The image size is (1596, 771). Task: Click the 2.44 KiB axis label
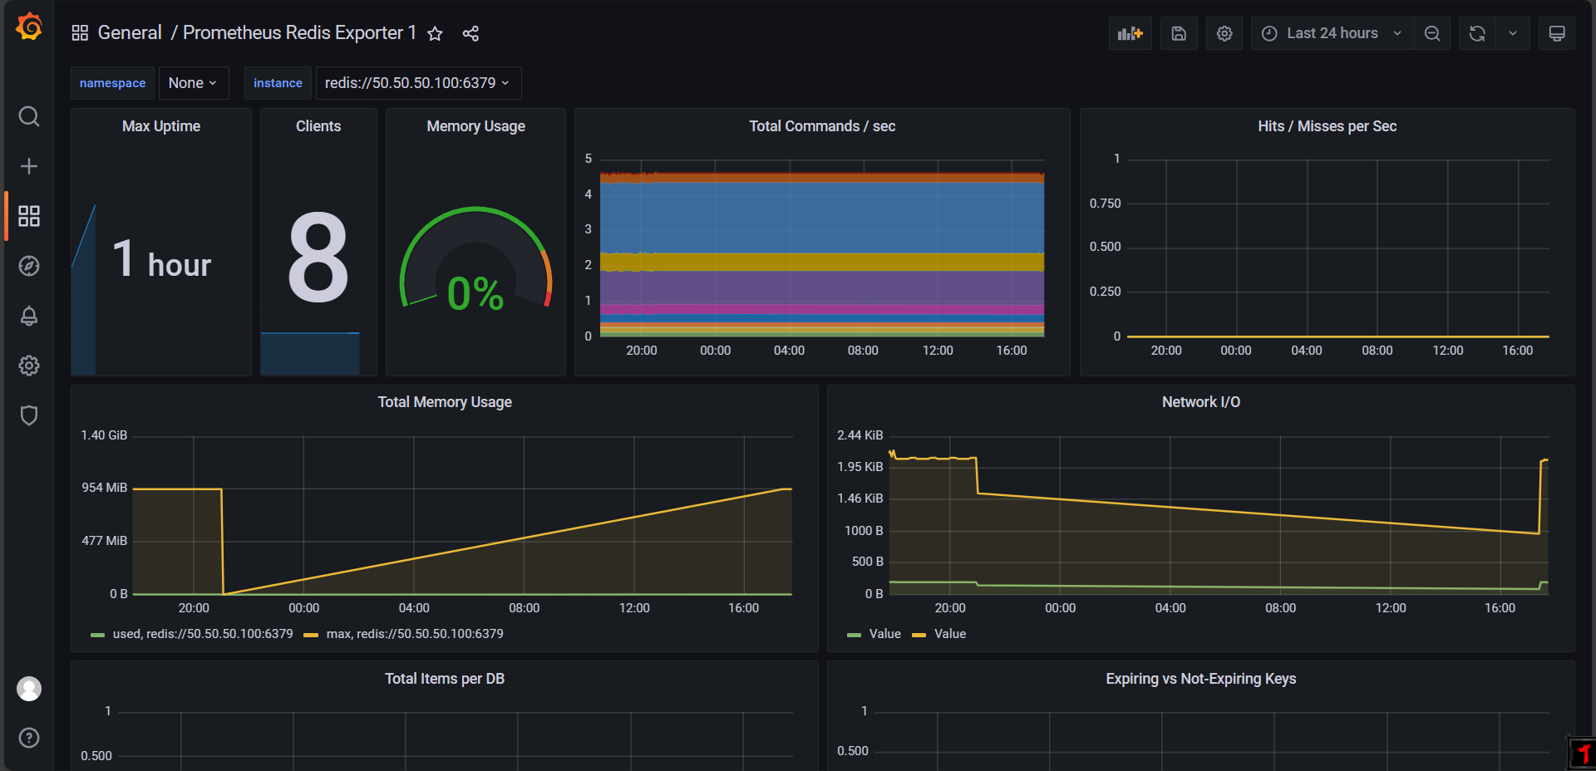(860, 435)
